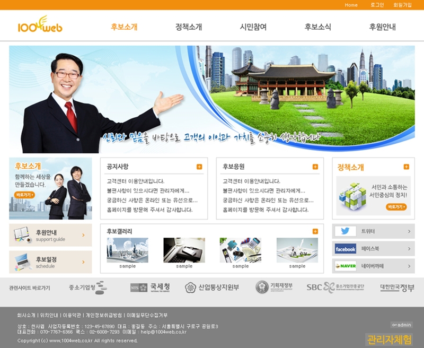The image size is (424, 348).
Task: Click the 산업통상자원부 logo
Action: 212,288
